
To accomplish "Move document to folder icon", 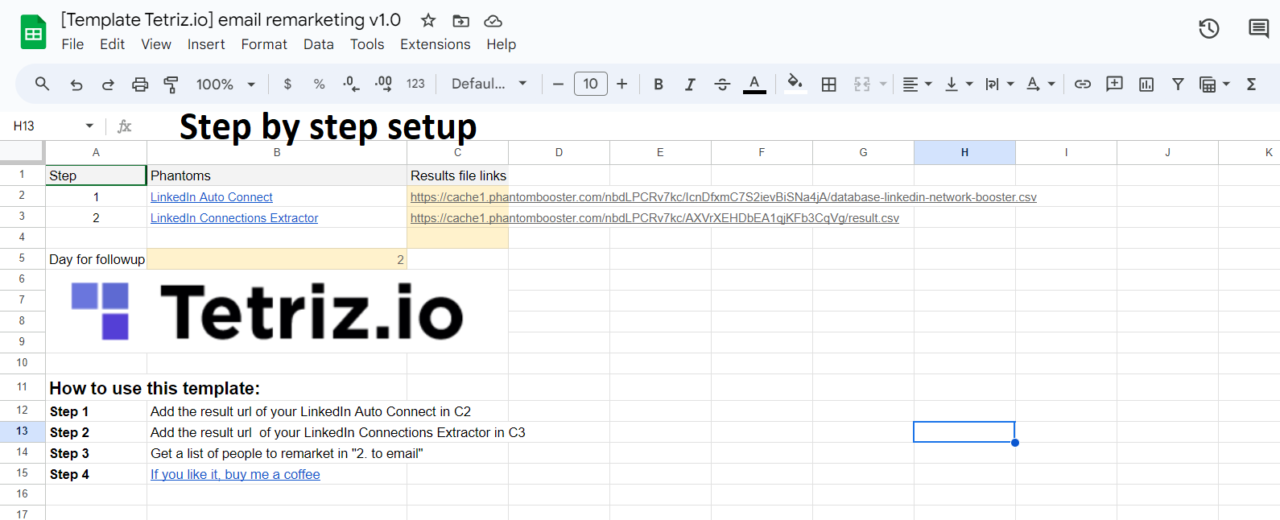I will click(460, 20).
